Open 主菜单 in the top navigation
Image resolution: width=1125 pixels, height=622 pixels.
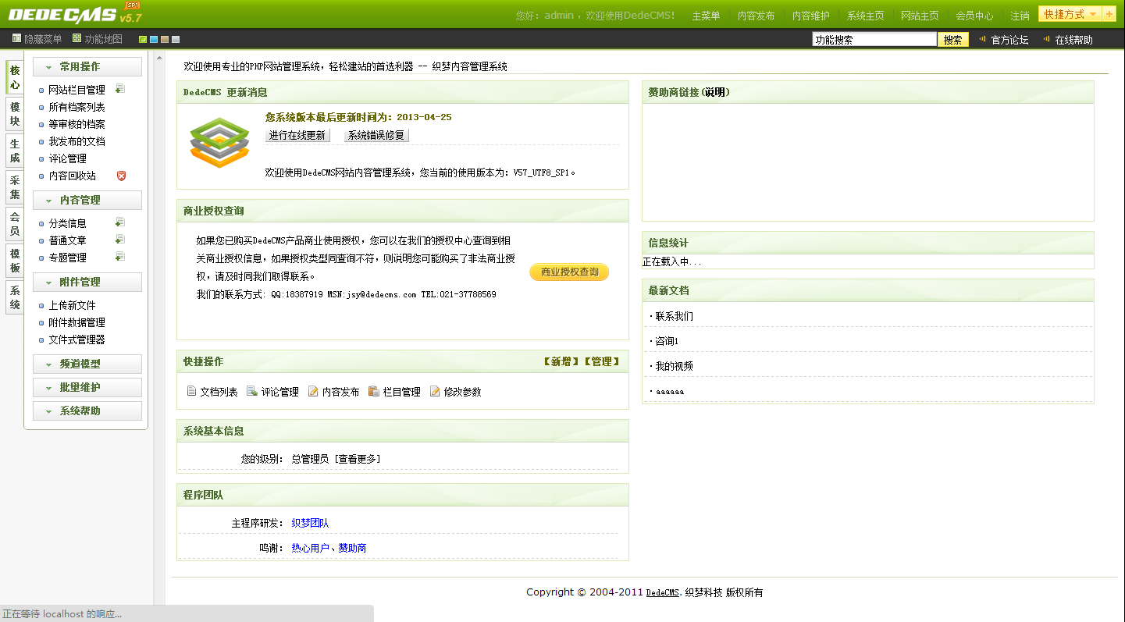point(706,16)
